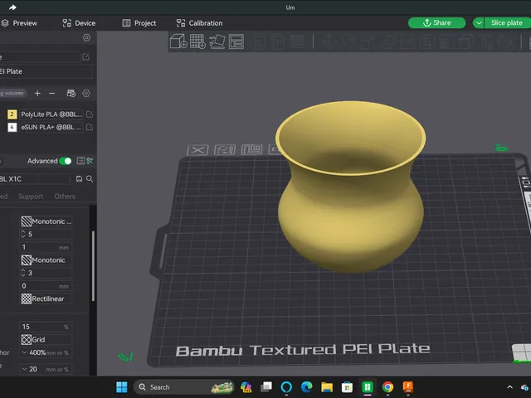This screenshot has height=398, width=531.
Task: Open printer settings gear at panel top
Action: [x=86, y=37]
